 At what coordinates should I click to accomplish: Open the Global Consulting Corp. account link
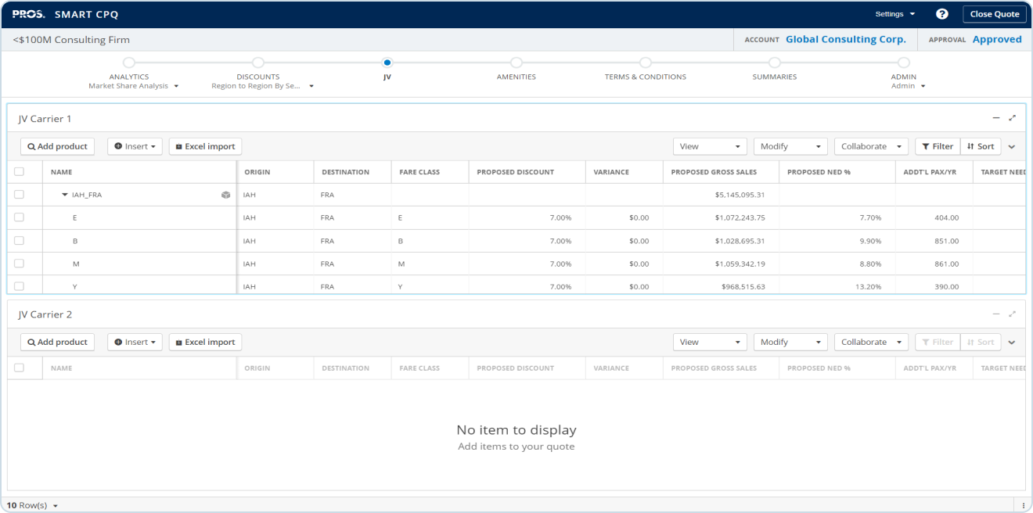[x=845, y=39]
